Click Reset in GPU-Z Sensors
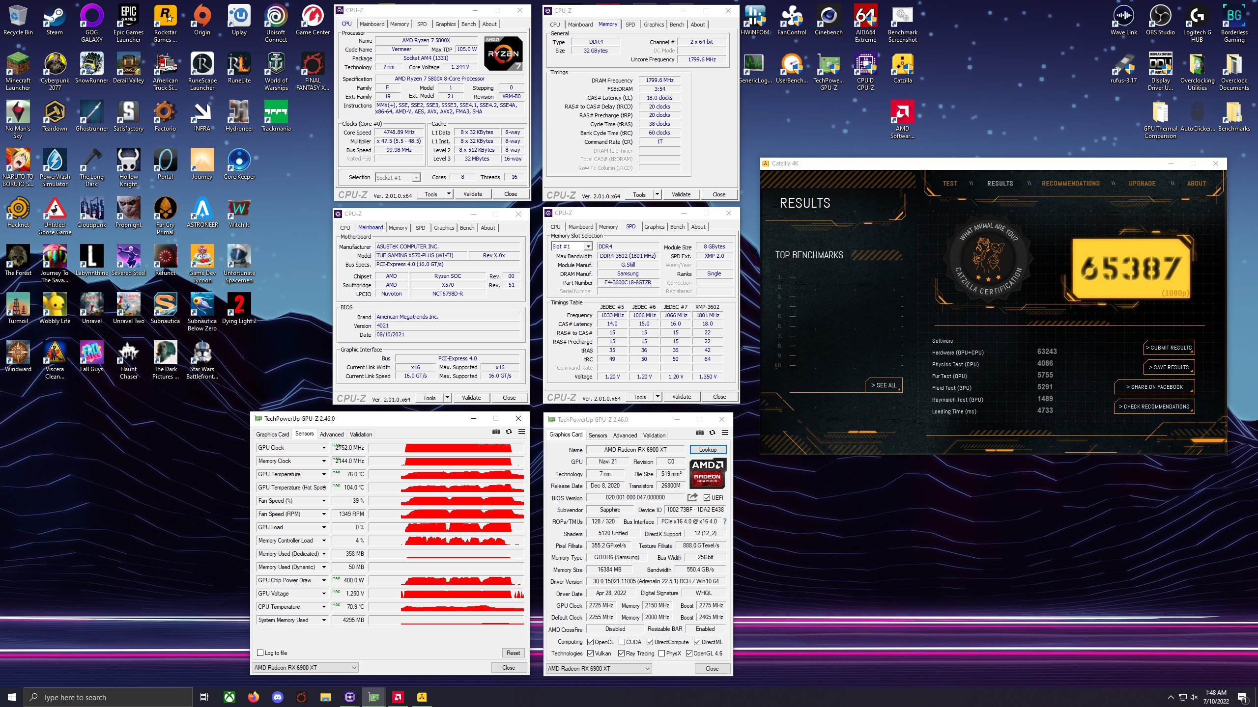This screenshot has width=1258, height=707. pos(514,653)
